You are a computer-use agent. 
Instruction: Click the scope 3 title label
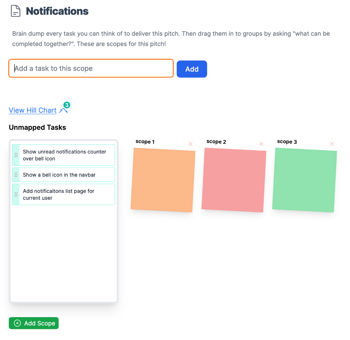(x=287, y=142)
